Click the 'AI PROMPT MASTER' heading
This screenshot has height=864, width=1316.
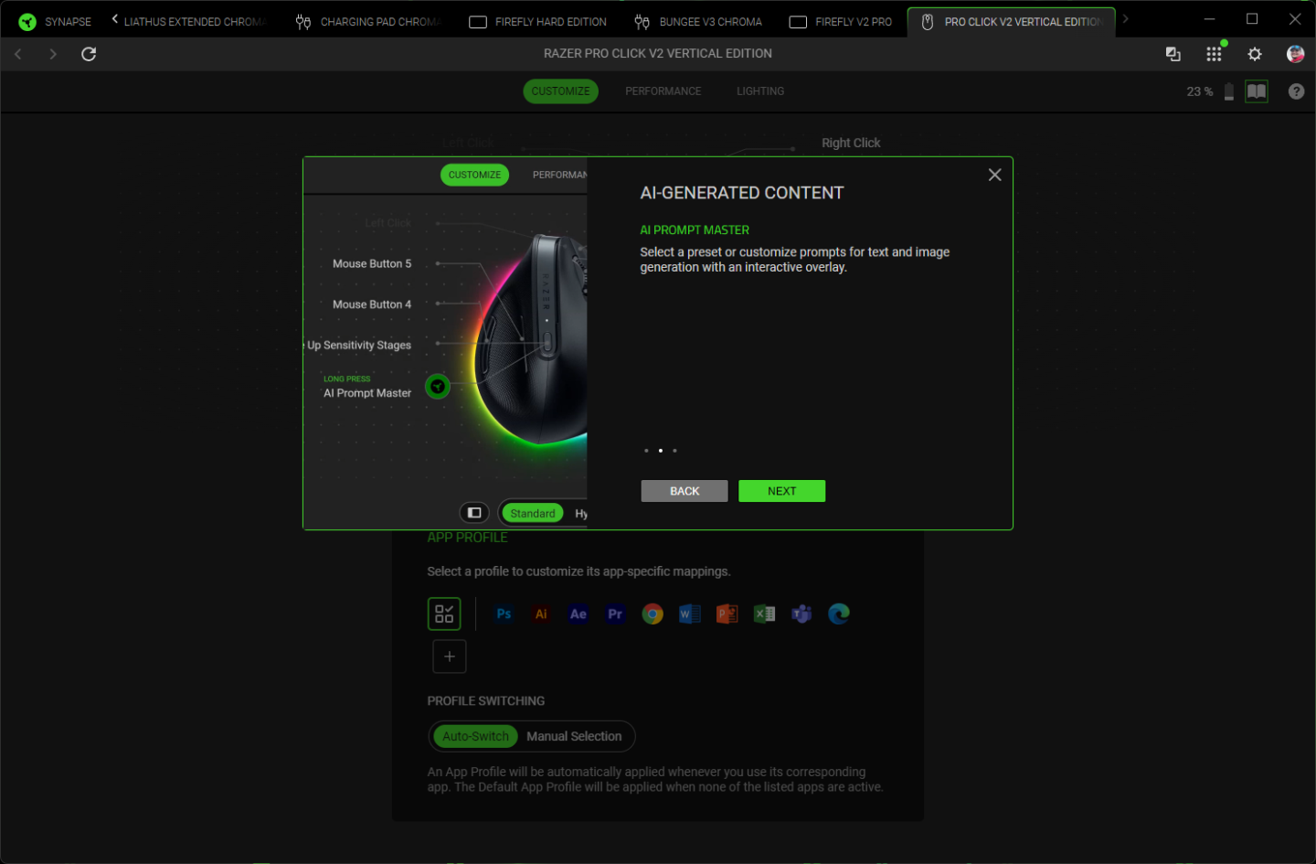coord(695,230)
